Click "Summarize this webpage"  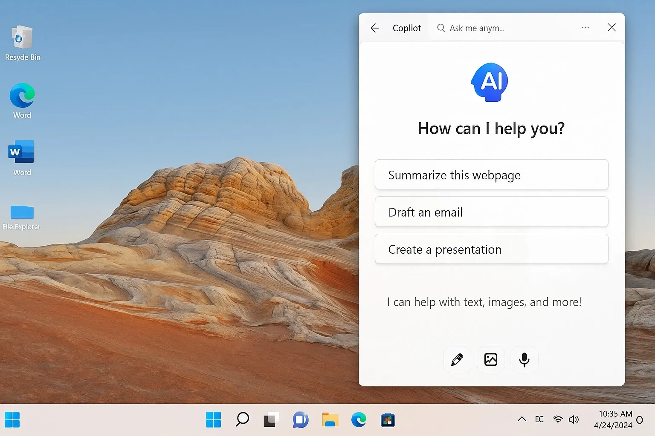point(491,175)
